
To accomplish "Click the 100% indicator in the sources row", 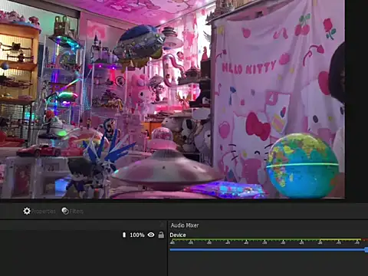I will pyautogui.click(x=137, y=235).
